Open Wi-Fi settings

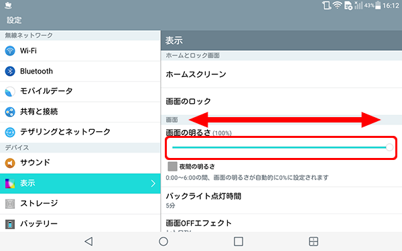coord(80,51)
